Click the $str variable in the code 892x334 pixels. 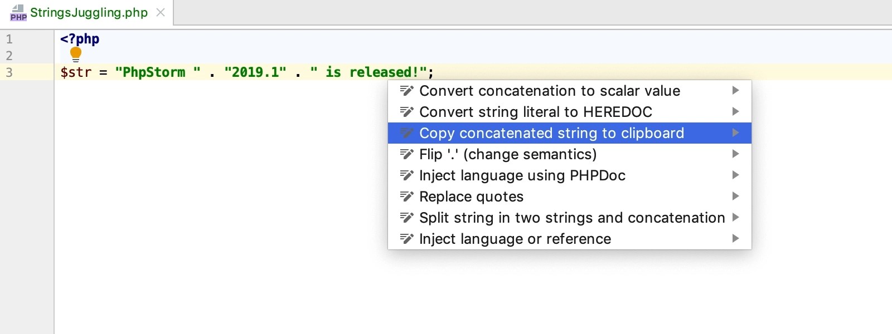(x=76, y=72)
